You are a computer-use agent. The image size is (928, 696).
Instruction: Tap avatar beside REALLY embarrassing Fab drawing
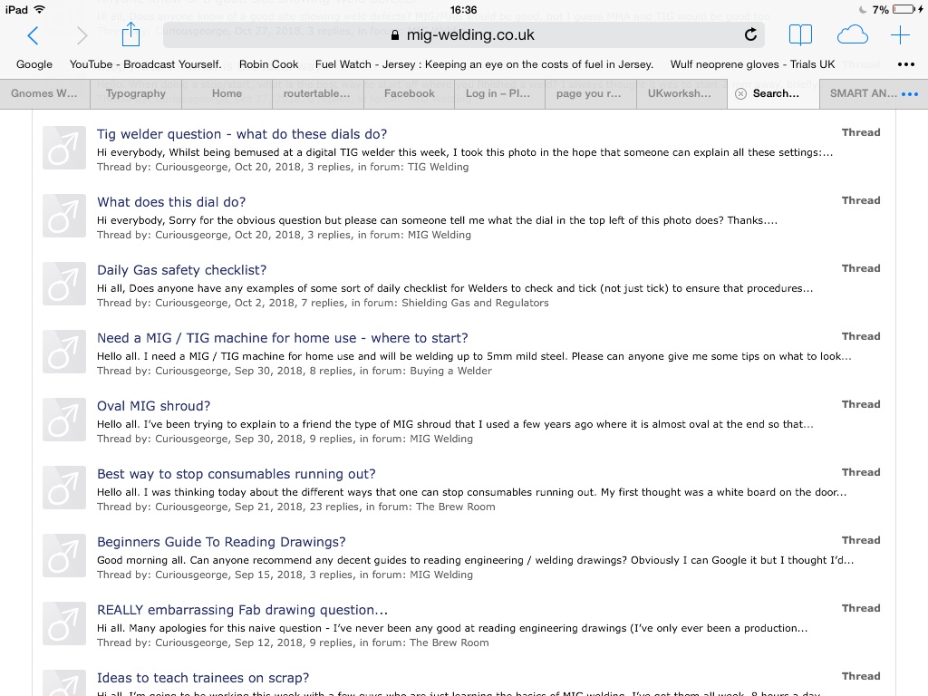point(64,623)
